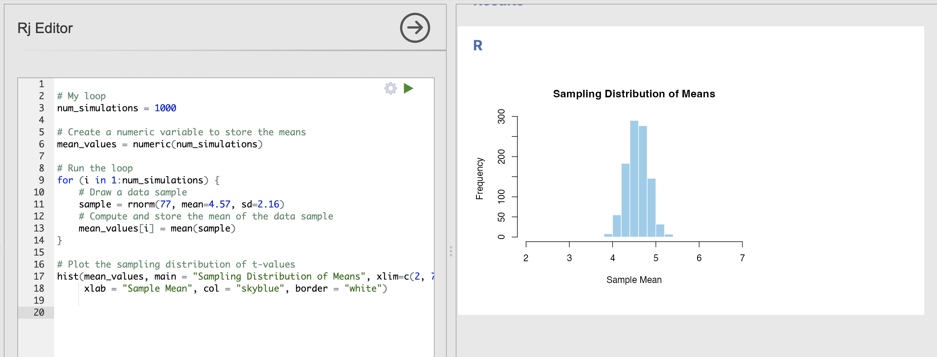Click the "white" border string on line 18
Image resolution: width=937 pixels, height=357 pixels.
[x=363, y=288]
